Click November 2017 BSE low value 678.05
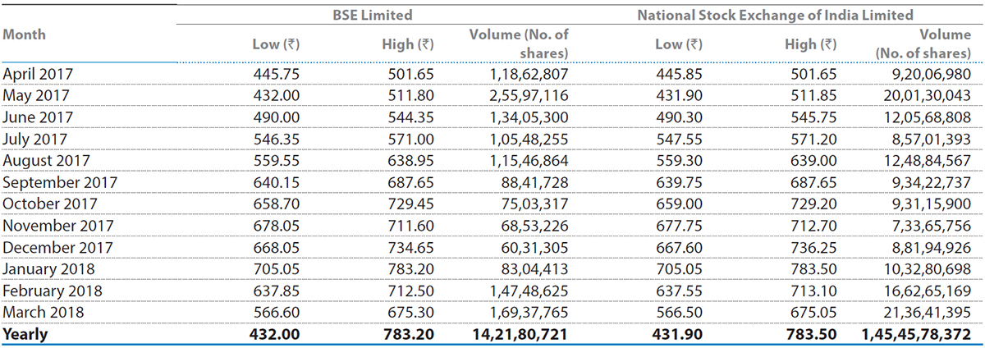985x348 pixels. (x=275, y=226)
